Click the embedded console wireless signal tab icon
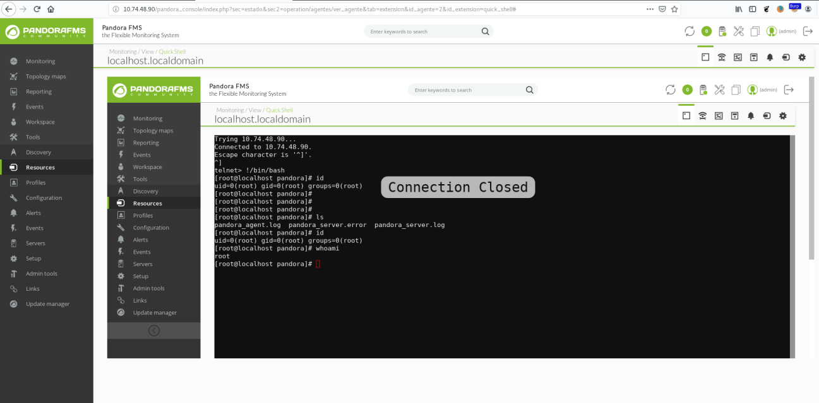Image resolution: width=819 pixels, height=403 pixels. [702, 115]
